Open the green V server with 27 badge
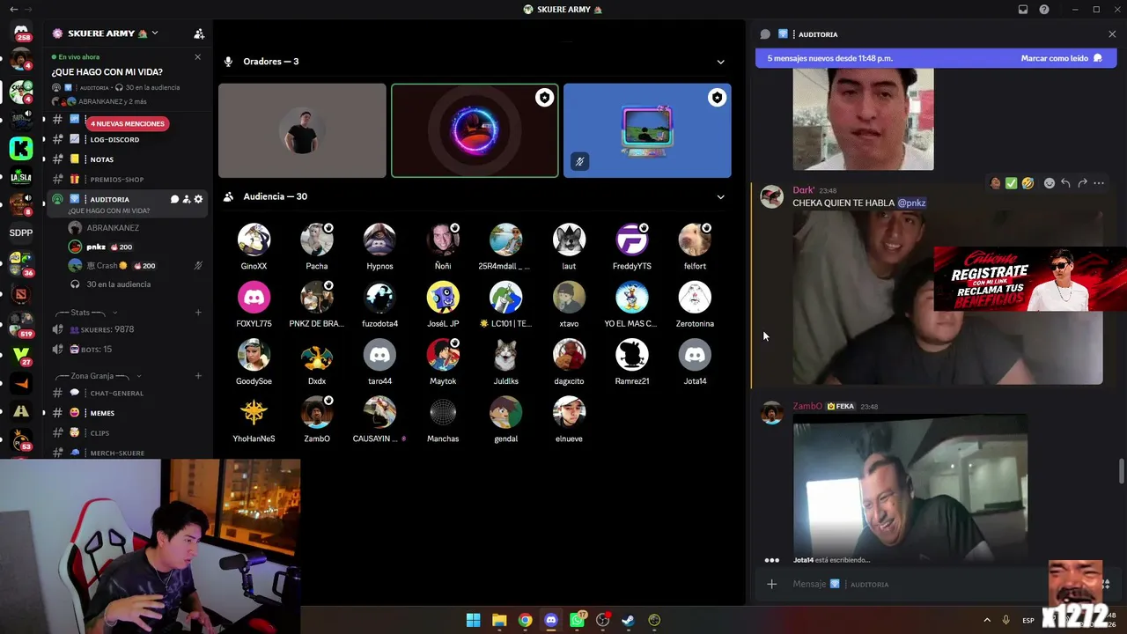 21,353
